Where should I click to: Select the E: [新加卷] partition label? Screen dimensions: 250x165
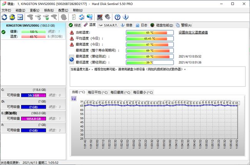9,113
